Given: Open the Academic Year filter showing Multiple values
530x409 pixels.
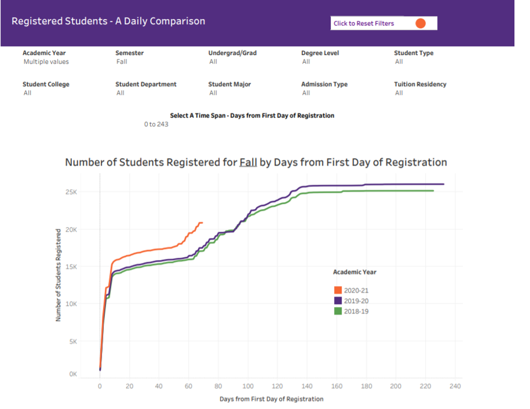Looking at the screenshot, I should pyautogui.click(x=46, y=62).
